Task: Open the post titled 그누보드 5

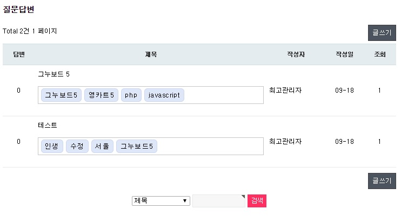Action: click(x=54, y=74)
